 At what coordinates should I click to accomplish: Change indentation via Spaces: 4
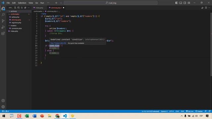point(164,111)
